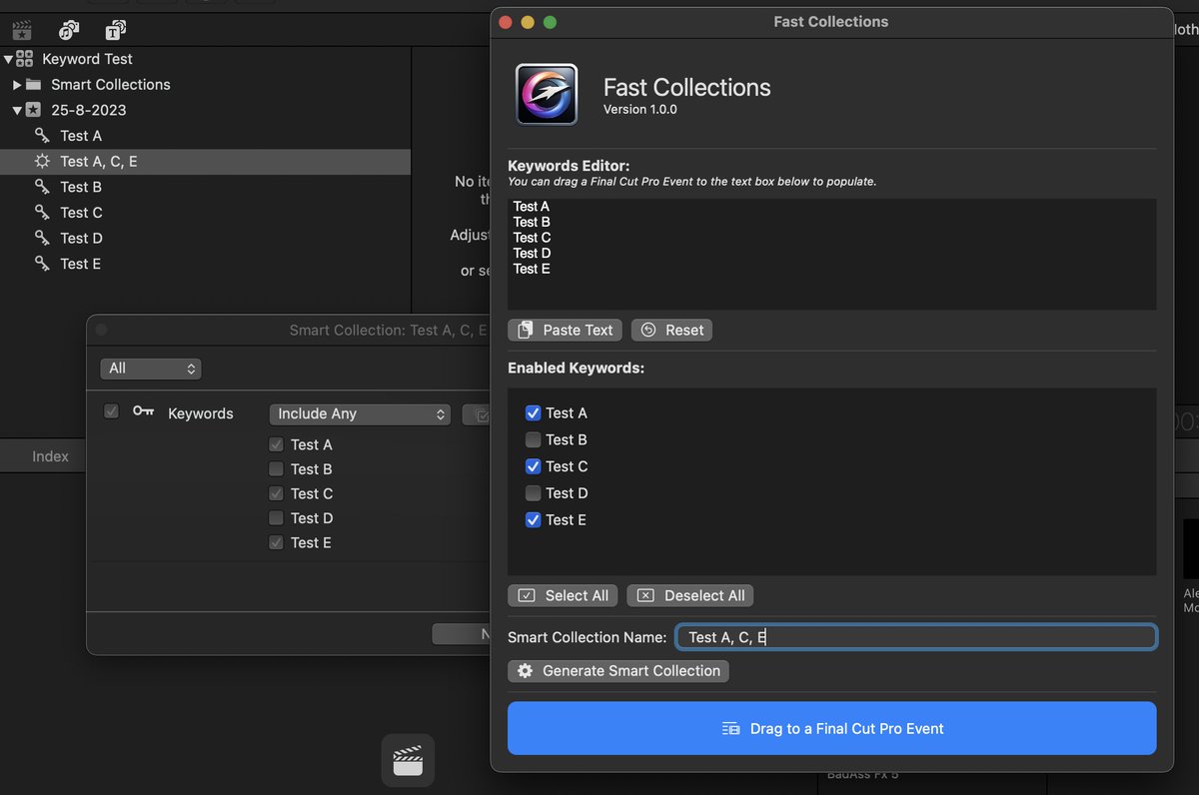
Task: Click the key icon beside Test E collection
Action: [x=42, y=264]
